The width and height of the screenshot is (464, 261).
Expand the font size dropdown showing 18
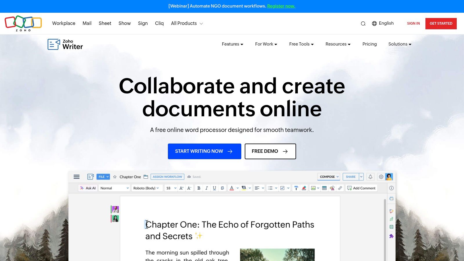[171, 188]
